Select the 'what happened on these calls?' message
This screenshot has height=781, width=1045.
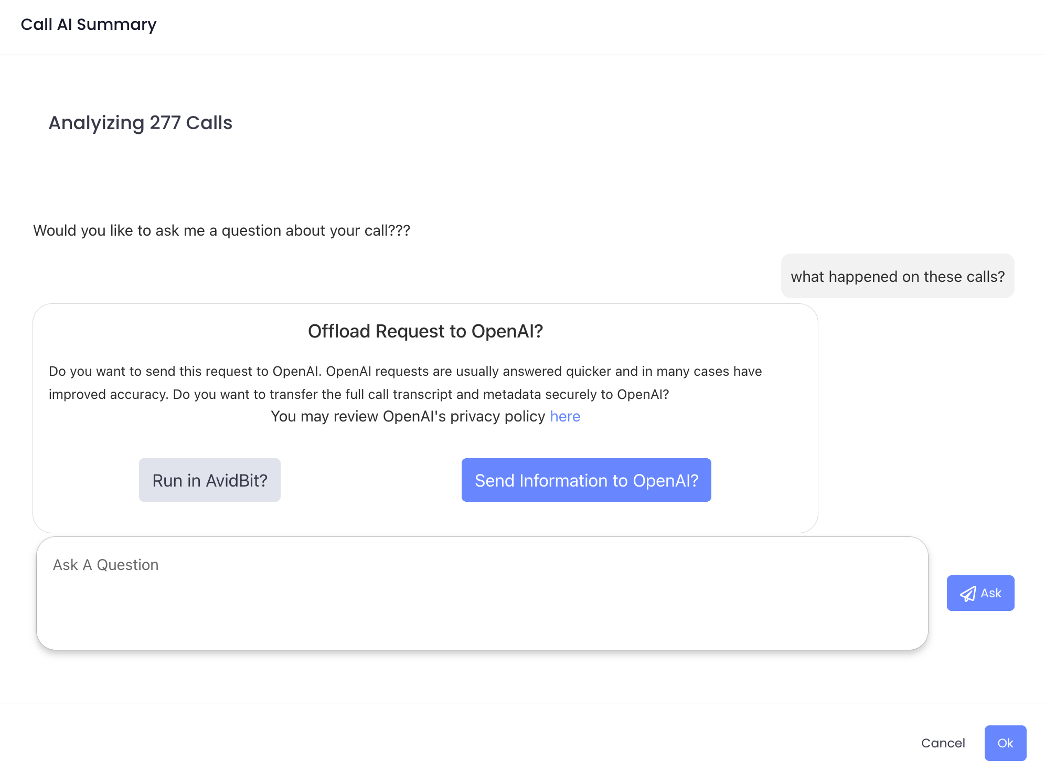pos(898,276)
